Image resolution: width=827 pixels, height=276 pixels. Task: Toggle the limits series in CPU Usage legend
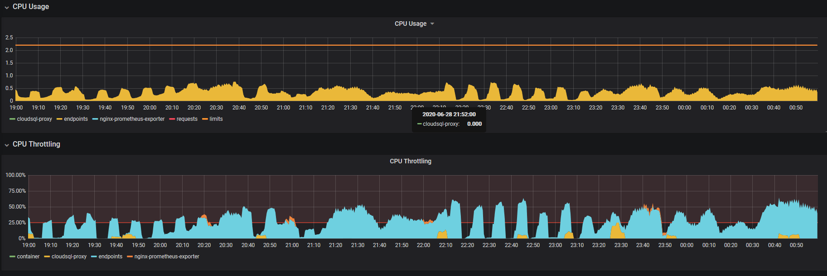pos(216,119)
